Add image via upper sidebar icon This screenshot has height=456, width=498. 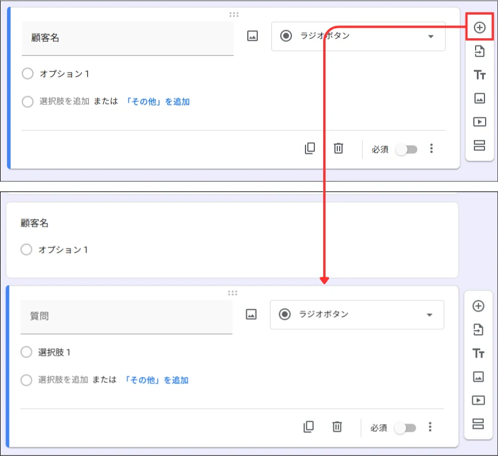coord(479,98)
